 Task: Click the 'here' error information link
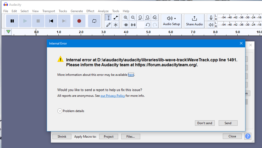tap(131, 75)
